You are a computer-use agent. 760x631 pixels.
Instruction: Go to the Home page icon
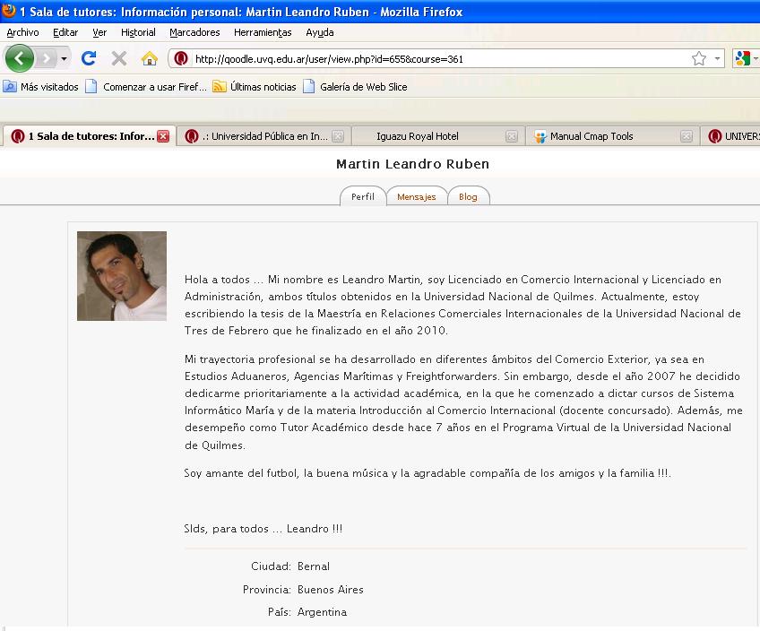(150, 58)
